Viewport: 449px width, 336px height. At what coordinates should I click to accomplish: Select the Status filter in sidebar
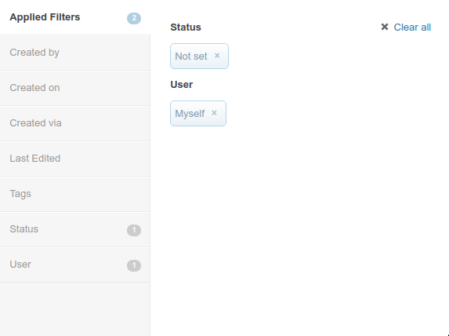point(75,229)
